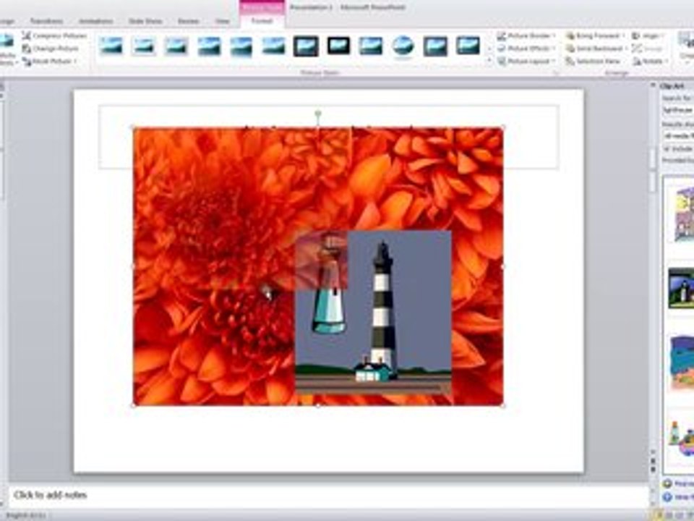Image resolution: width=694 pixels, height=521 pixels.
Task: Click to add notes area
Action: tap(327, 495)
